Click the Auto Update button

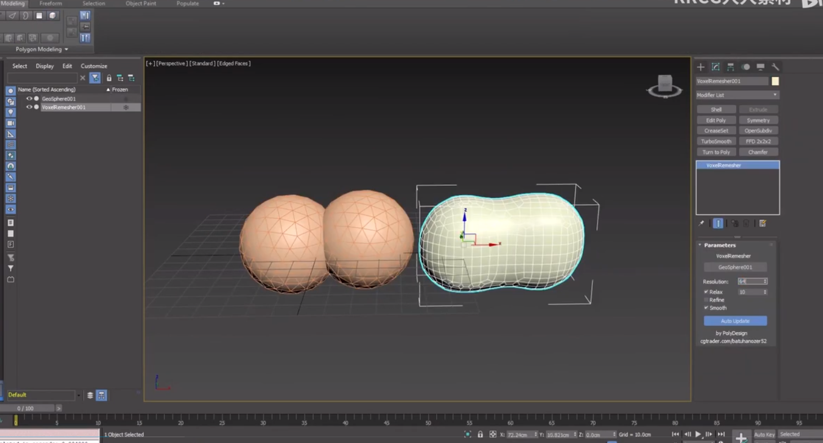[735, 321]
